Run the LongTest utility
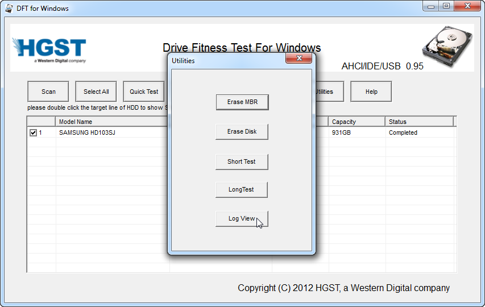 coord(242,189)
